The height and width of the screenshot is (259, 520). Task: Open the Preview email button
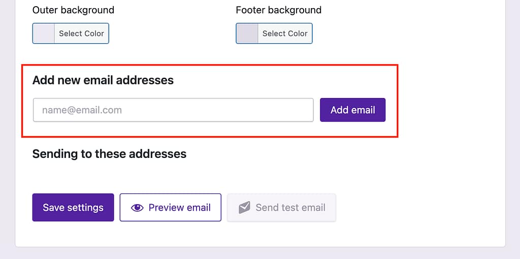click(x=171, y=208)
